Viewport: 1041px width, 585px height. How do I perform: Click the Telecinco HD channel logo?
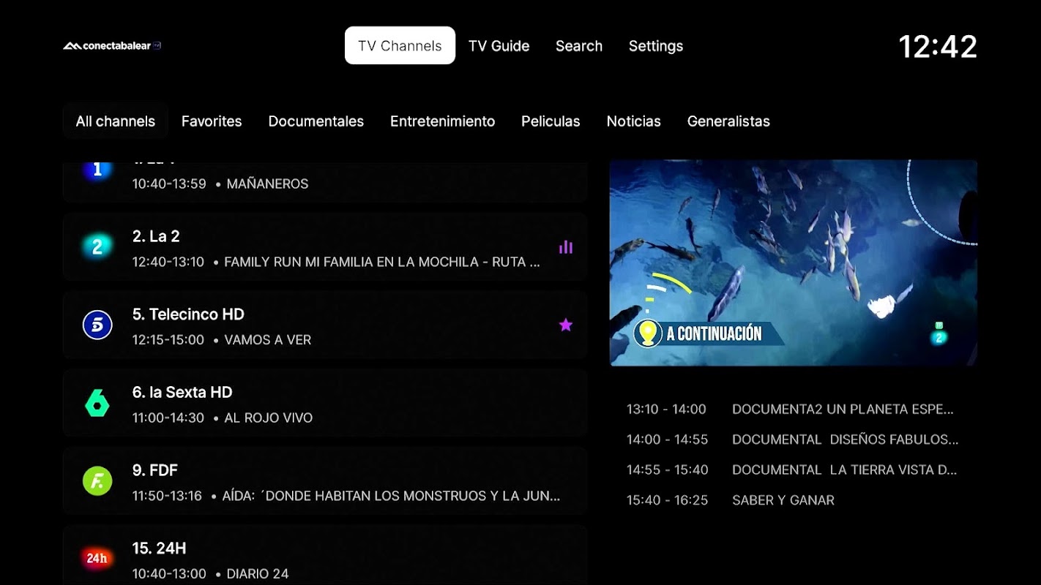[x=97, y=325]
